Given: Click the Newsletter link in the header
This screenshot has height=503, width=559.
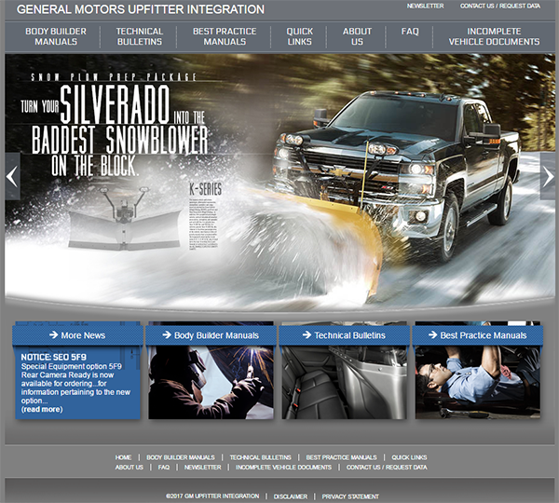Looking at the screenshot, I should (425, 7).
